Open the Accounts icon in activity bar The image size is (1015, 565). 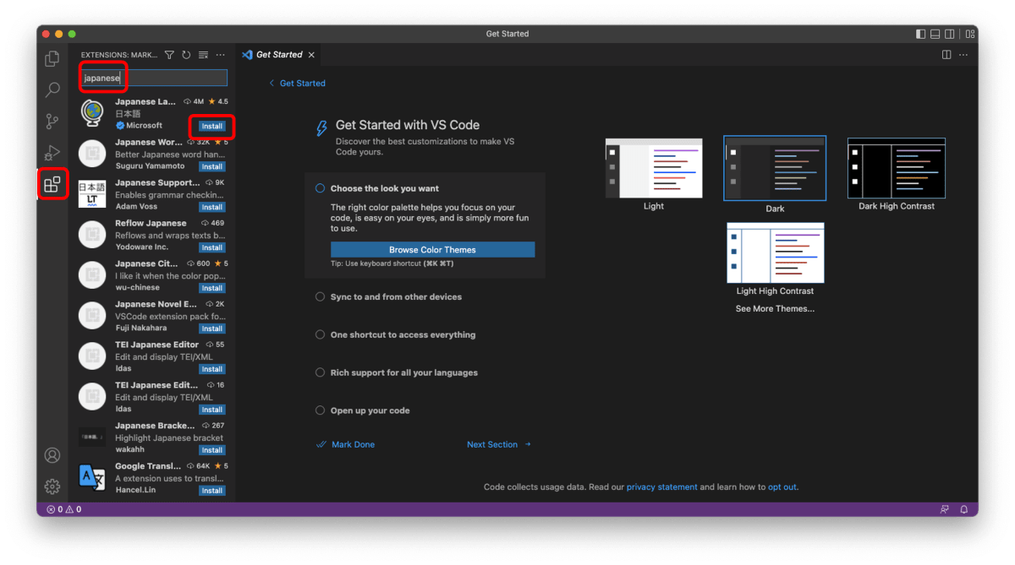[52, 455]
